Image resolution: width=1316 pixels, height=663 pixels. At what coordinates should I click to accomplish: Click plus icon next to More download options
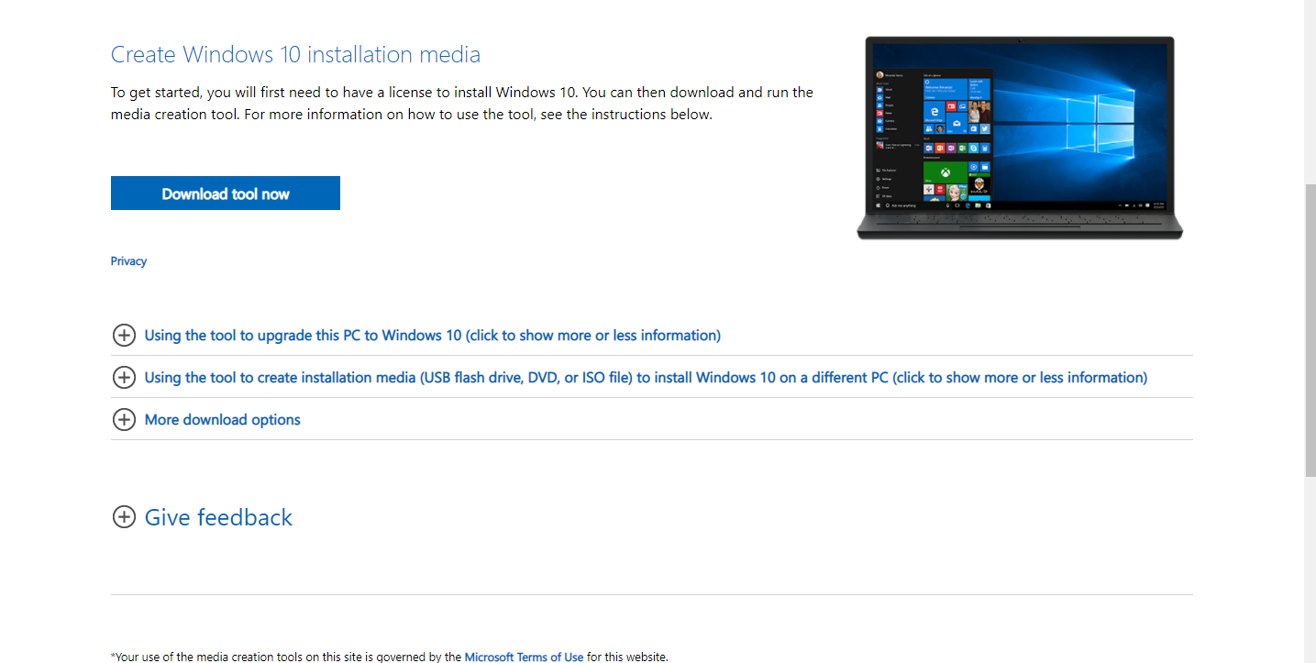tap(124, 420)
